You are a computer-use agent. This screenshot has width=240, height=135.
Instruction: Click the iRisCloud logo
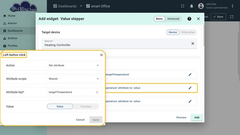[x=23, y=6]
